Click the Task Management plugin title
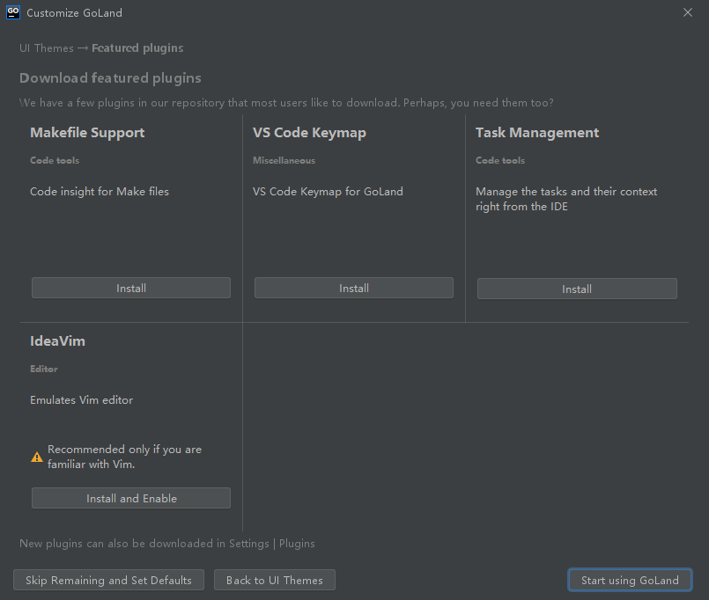Image resolution: width=709 pixels, height=600 pixels. (x=536, y=133)
